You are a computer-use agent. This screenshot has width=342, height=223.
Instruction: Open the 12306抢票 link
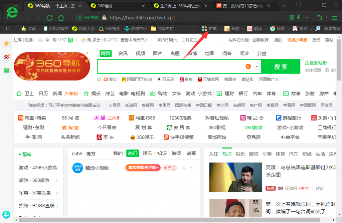[180, 118]
